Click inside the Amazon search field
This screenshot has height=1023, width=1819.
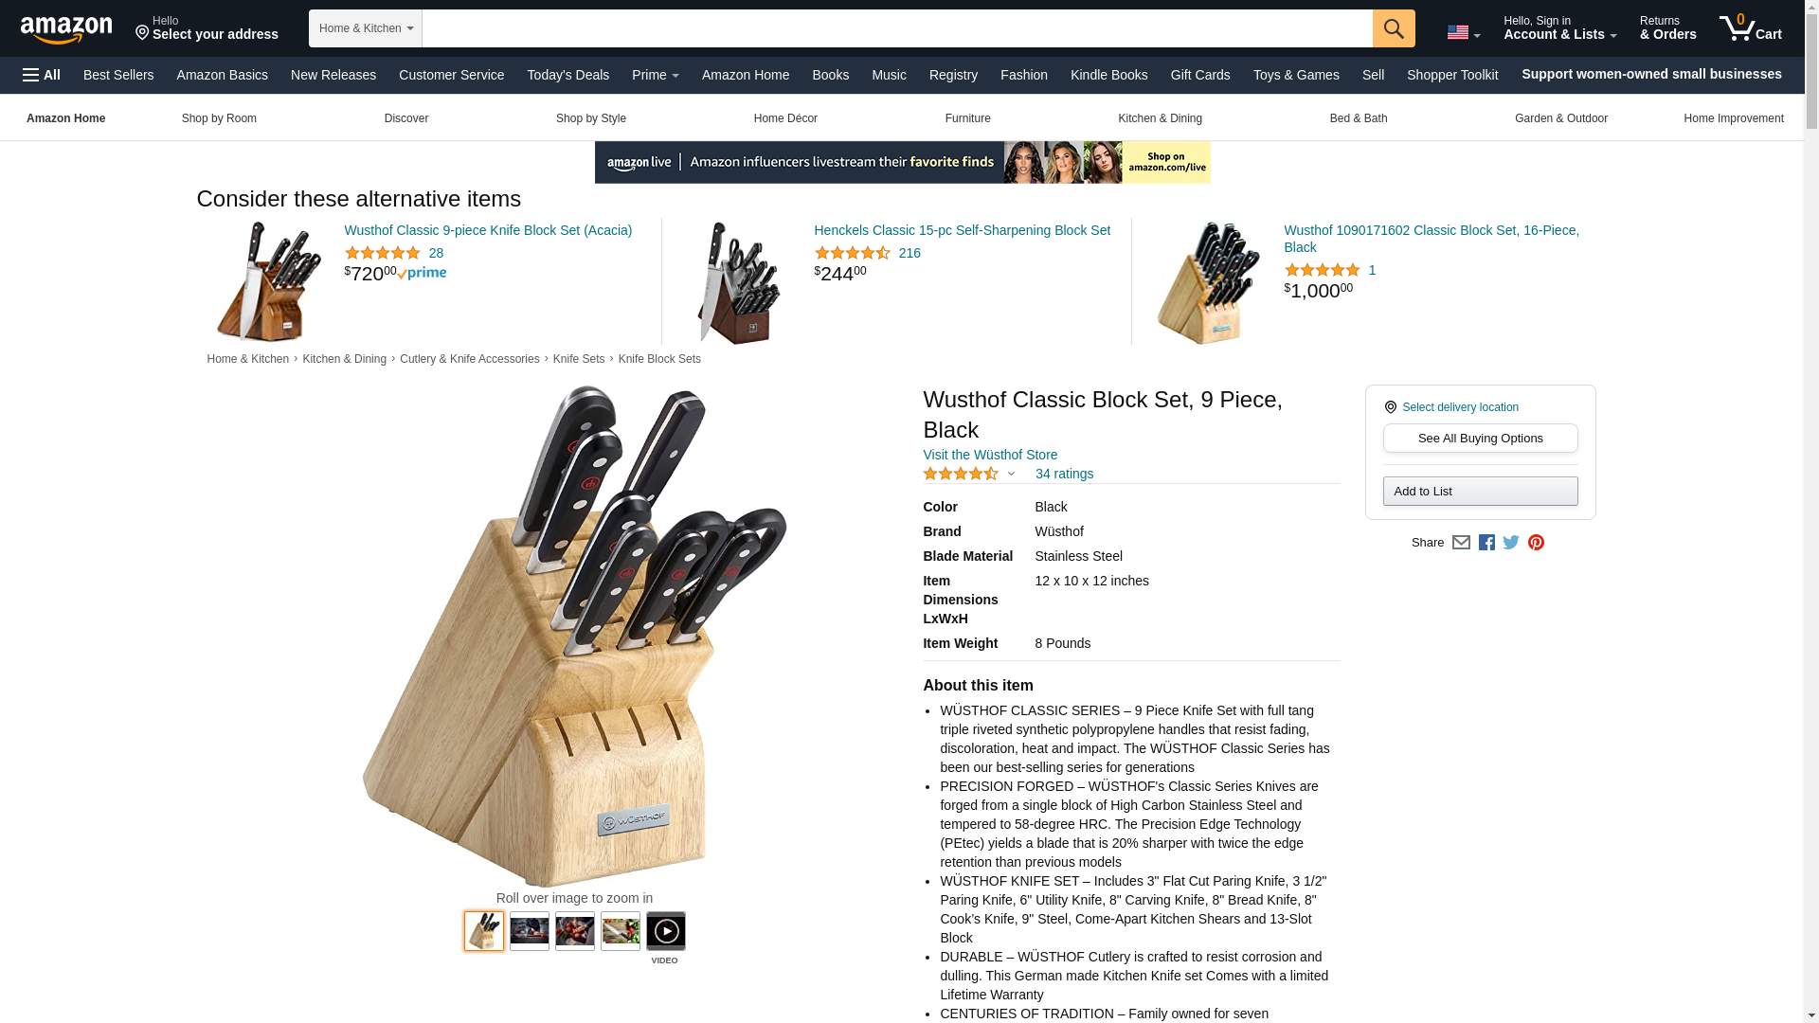(897, 28)
